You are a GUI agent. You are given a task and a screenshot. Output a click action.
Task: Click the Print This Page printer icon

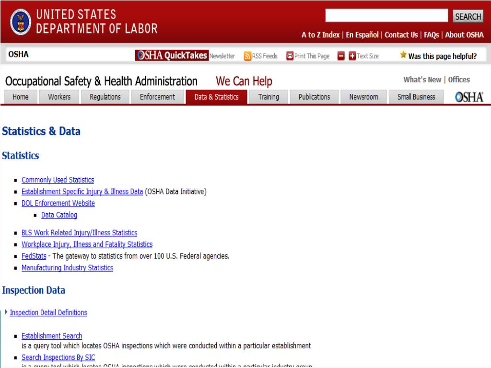[x=290, y=56]
